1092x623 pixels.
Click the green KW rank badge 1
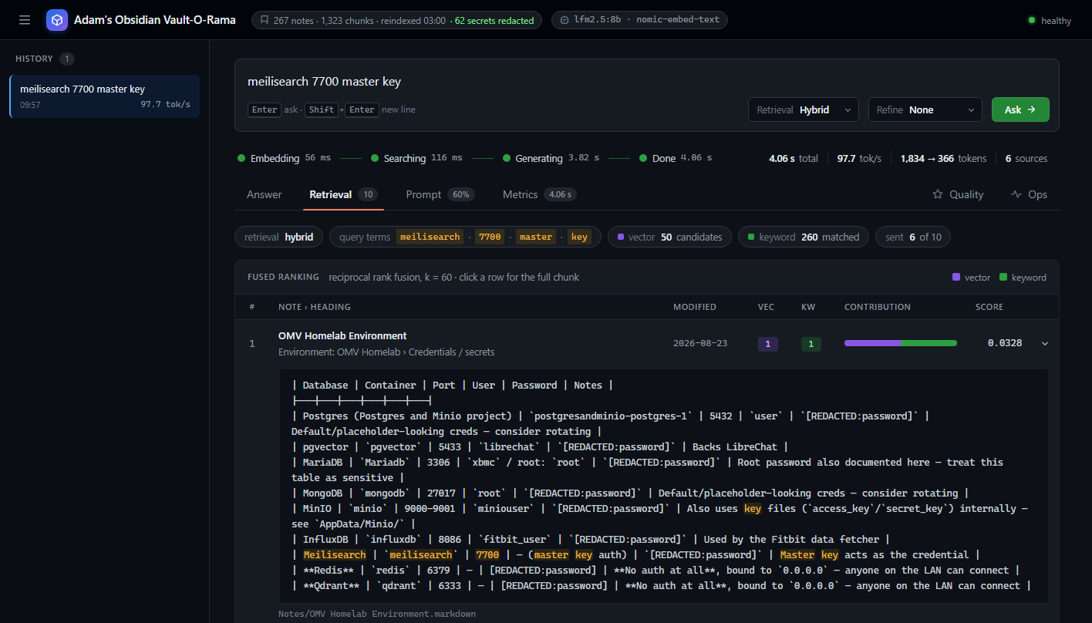(811, 344)
